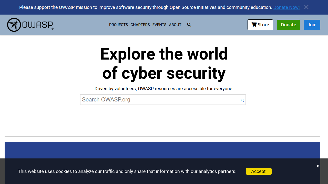
Task: Click the cookie notice message text
Action: 127,171
